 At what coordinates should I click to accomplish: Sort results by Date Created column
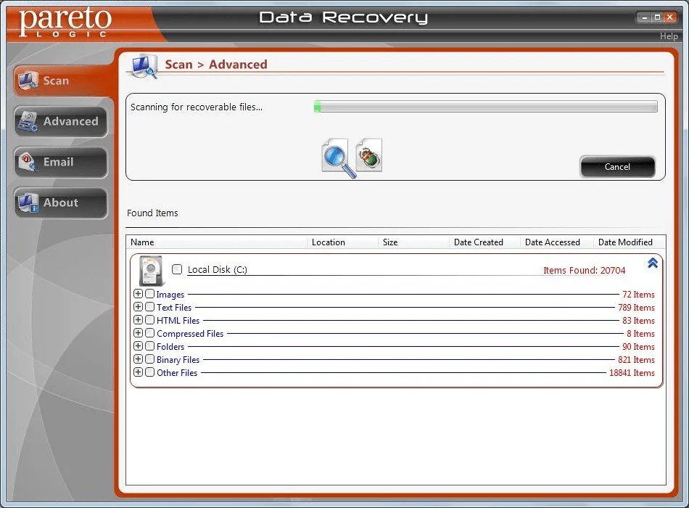(479, 242)
